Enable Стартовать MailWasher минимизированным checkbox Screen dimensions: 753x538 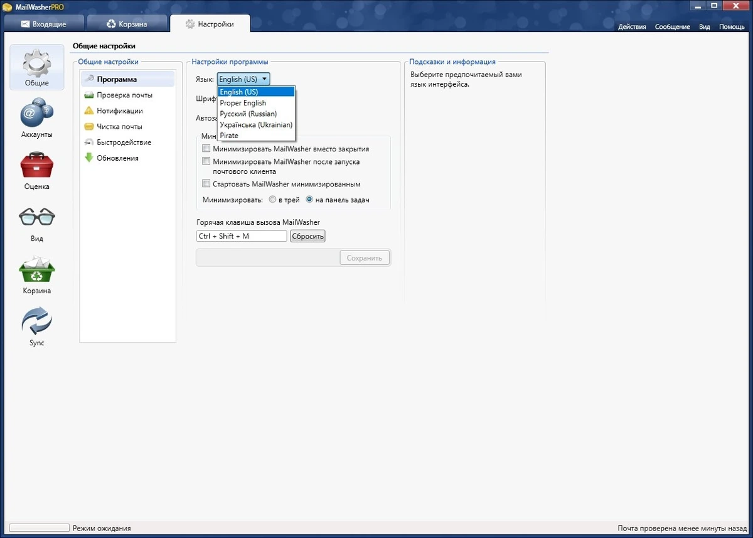coord(206,184)
